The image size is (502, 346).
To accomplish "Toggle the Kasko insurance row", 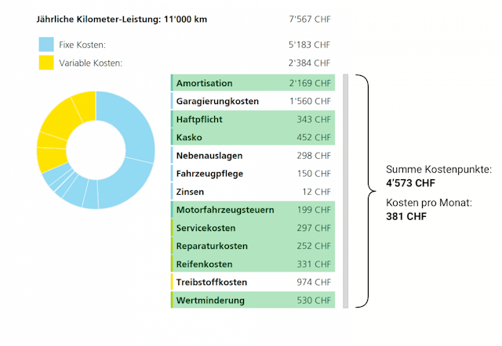I will 253,138.
